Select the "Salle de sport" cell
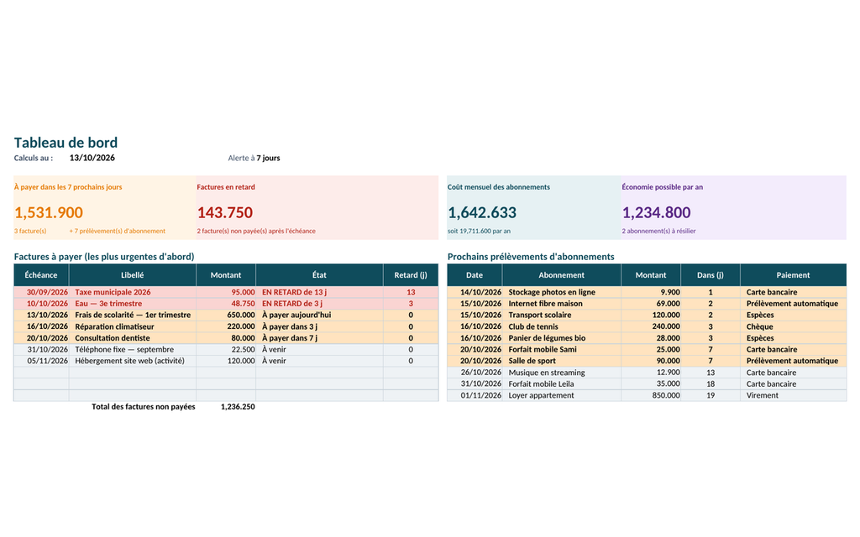 pos(562,361)
